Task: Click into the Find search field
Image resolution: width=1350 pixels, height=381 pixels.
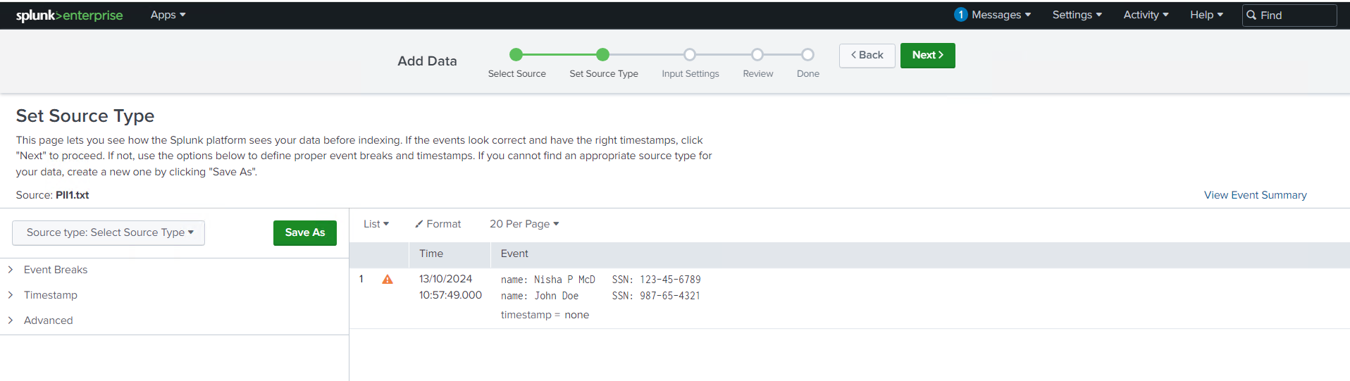Action: tap(1296, 15)
